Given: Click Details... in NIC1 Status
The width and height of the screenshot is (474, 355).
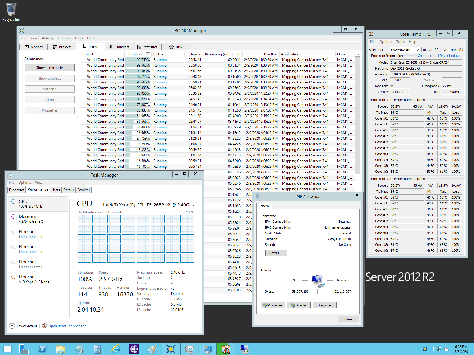Looking at the screenshot, I should click(x=276, y=253).
